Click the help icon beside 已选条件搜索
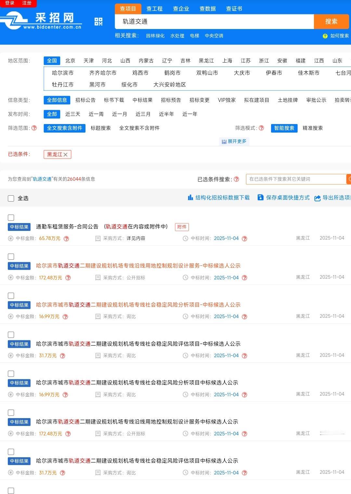Screen dimensions: 351x494 (237, 179)
